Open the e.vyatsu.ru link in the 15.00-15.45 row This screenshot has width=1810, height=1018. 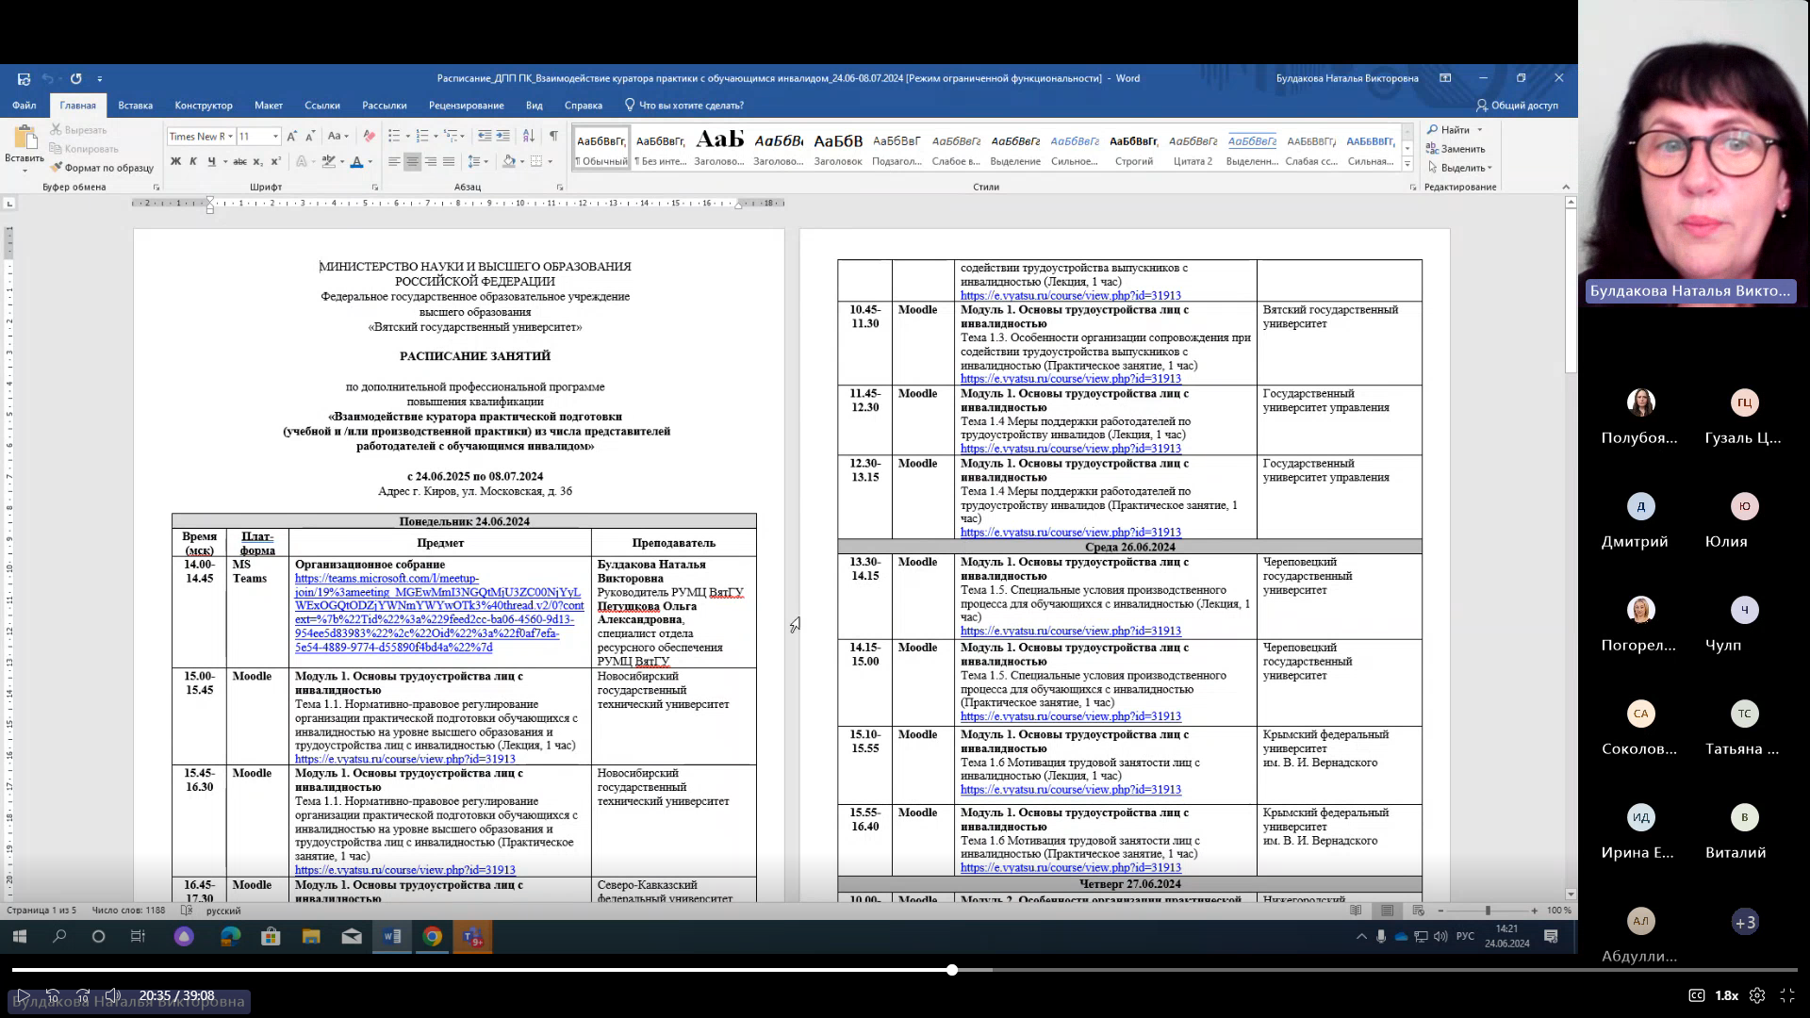click(x=404, y=759)
